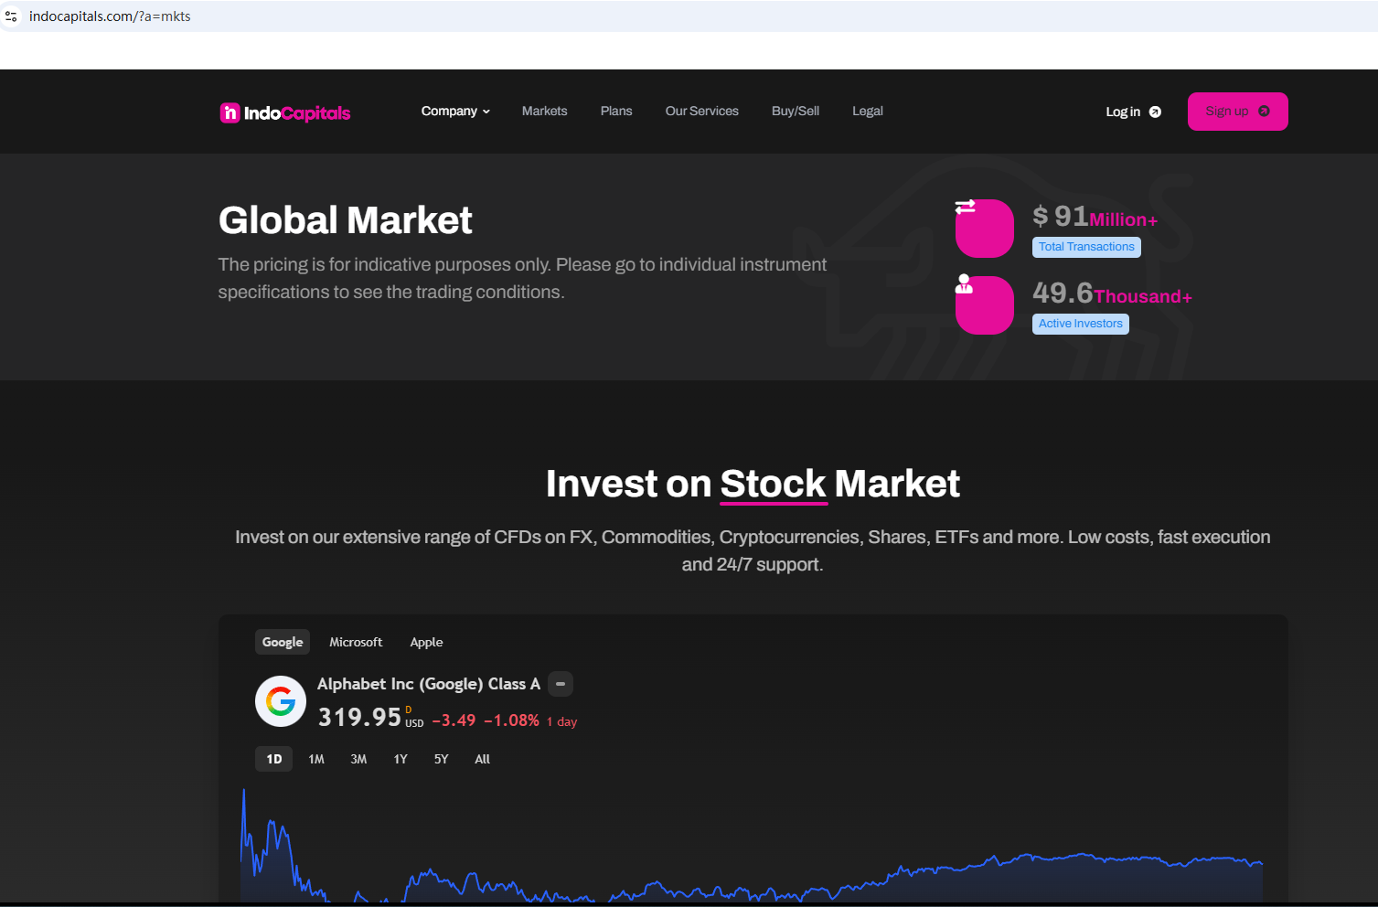
Task: Click the arrow icon beside Log in
Action: pos(1155,112)
